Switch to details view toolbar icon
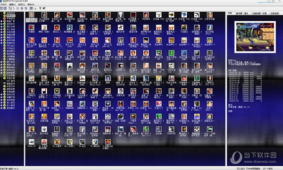283x170 pixels. pos(22,8)
